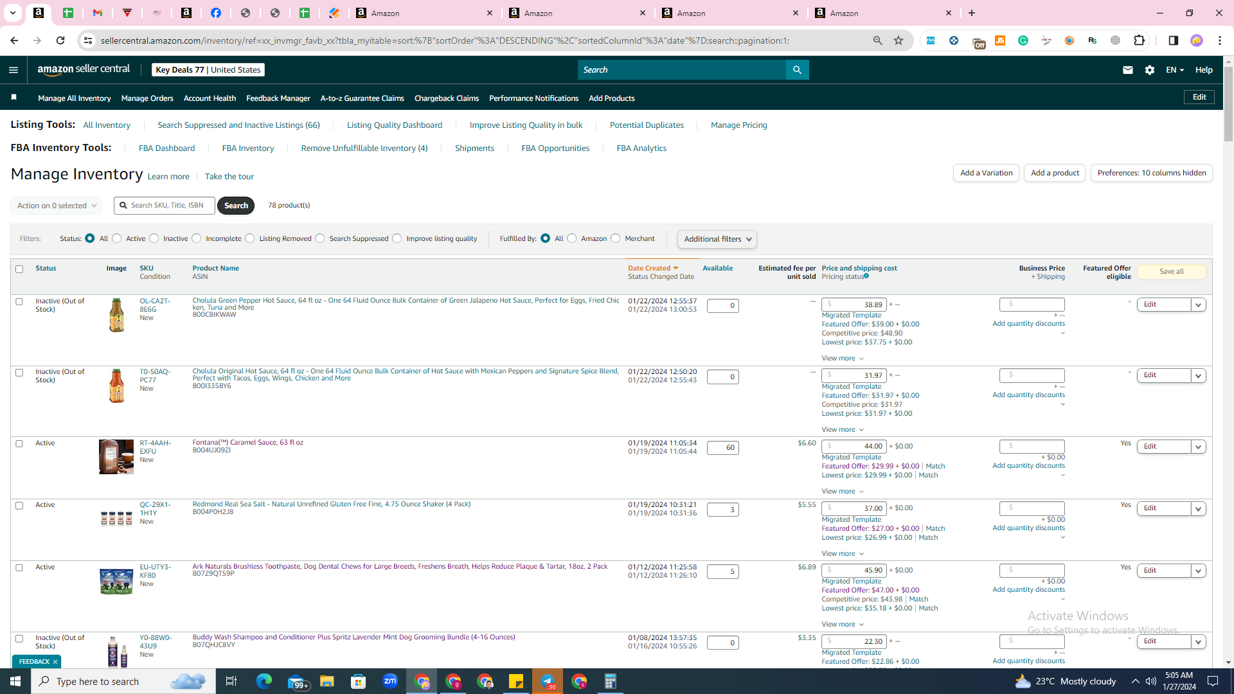Check the Cholula Green Pepper Hot Sauce row
Screen dimensions: 1234x694
(x=19, y=301)
